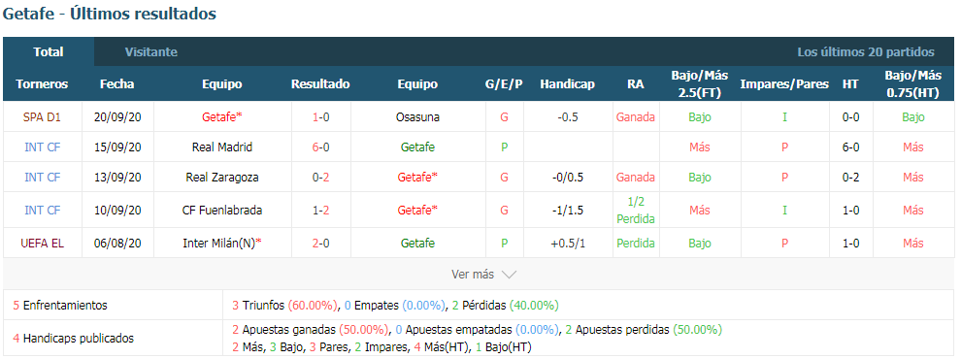The width and height of the screenshot is (961, 359).
Task: Click Inter Milán(N) team name
Action: pyautogui.click(x=222, y=244)
